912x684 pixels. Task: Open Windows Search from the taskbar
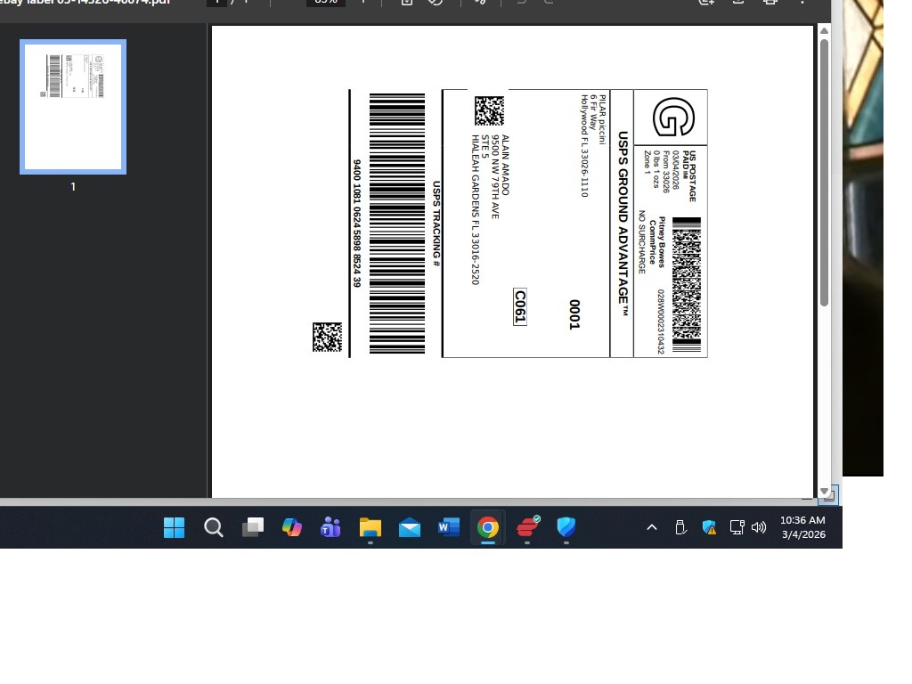coord(214,528)
